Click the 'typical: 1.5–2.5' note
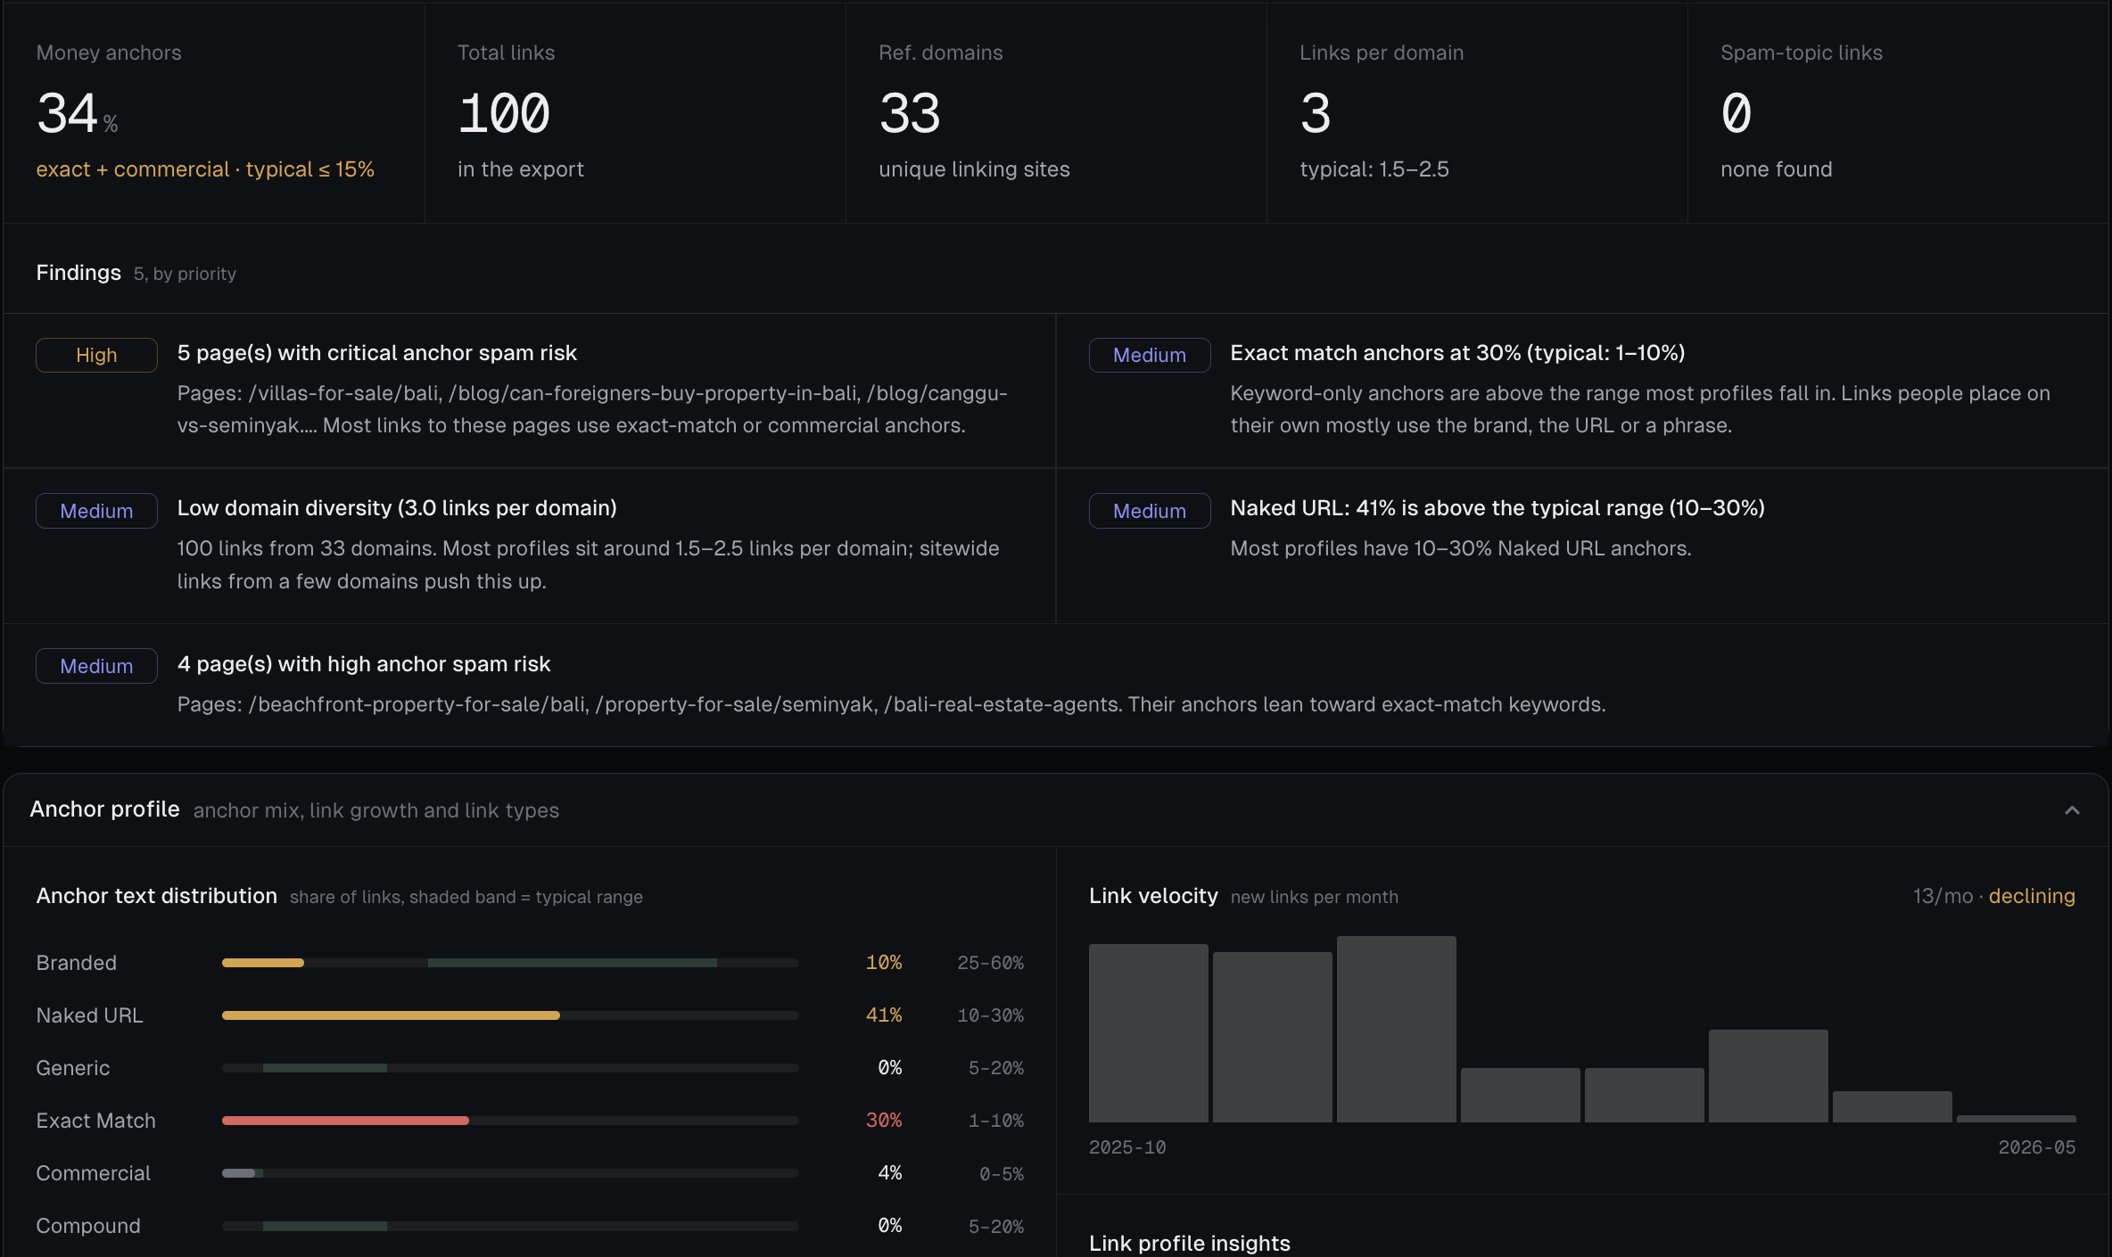 1374,169
